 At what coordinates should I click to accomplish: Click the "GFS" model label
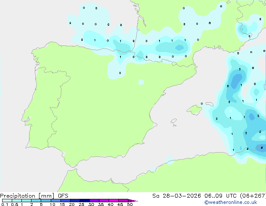63,196
